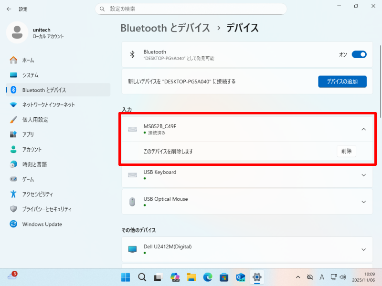
Task: Click the アクセシビリティ figure icon
Action: [13, 194]
